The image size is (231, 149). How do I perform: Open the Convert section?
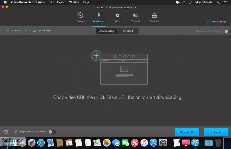point(80,17)
